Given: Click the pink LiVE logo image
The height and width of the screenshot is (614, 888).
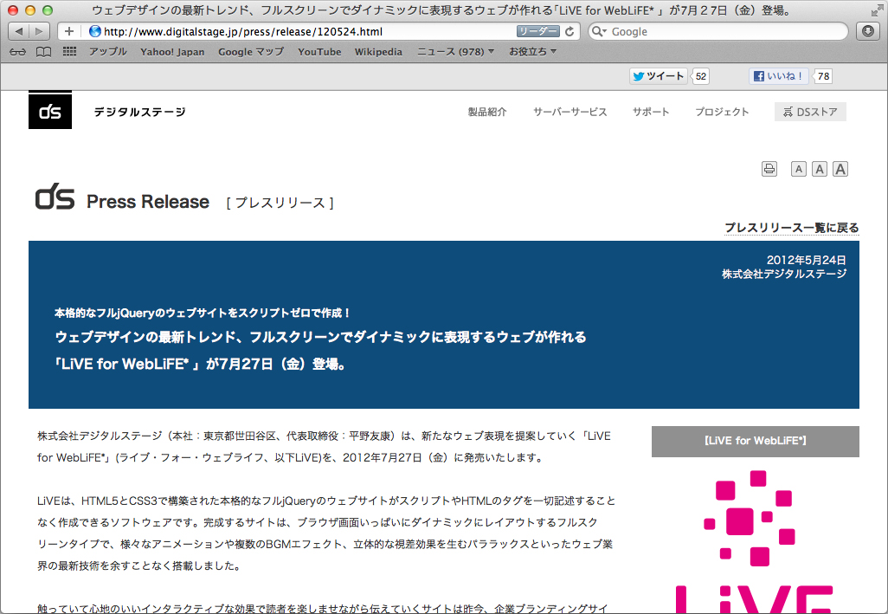Looking at the screenshot, I should pos(755,541).
